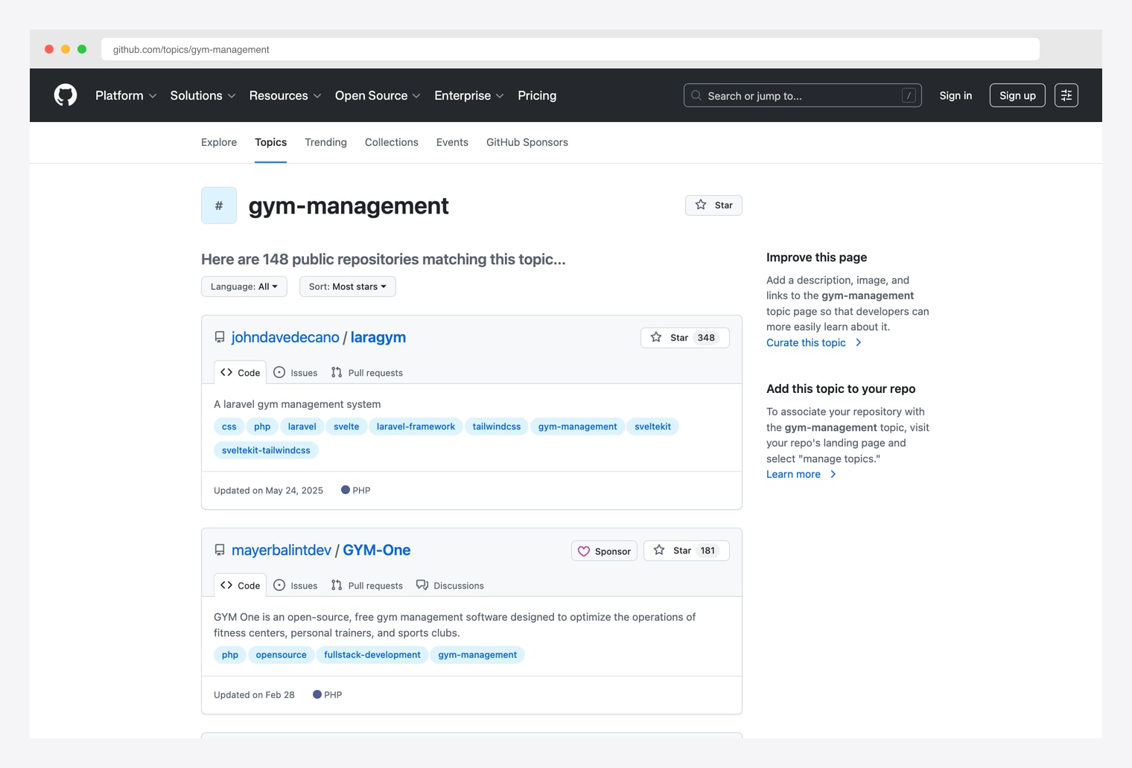The height and width of the screenshot is (768, 1132).
Task: Open laragym Code tab
Action: pos(240,372)
